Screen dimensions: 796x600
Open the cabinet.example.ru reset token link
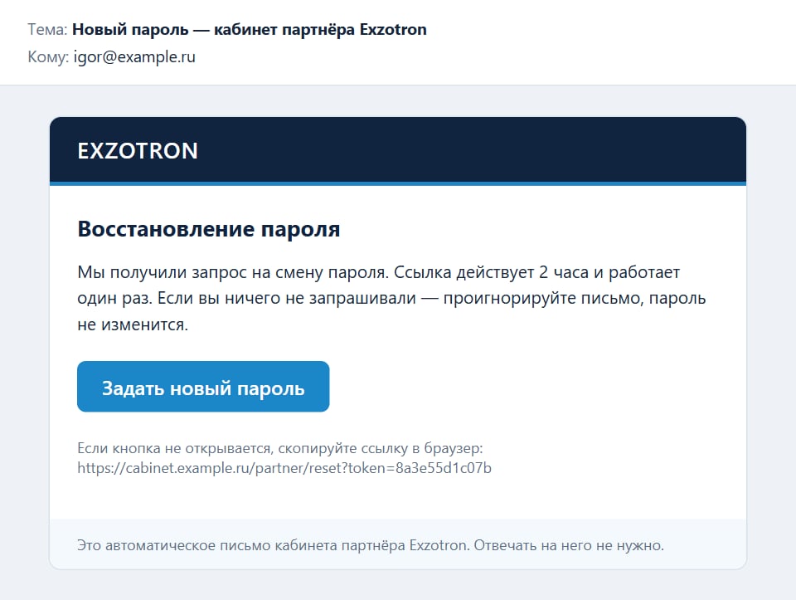[284, 467]
